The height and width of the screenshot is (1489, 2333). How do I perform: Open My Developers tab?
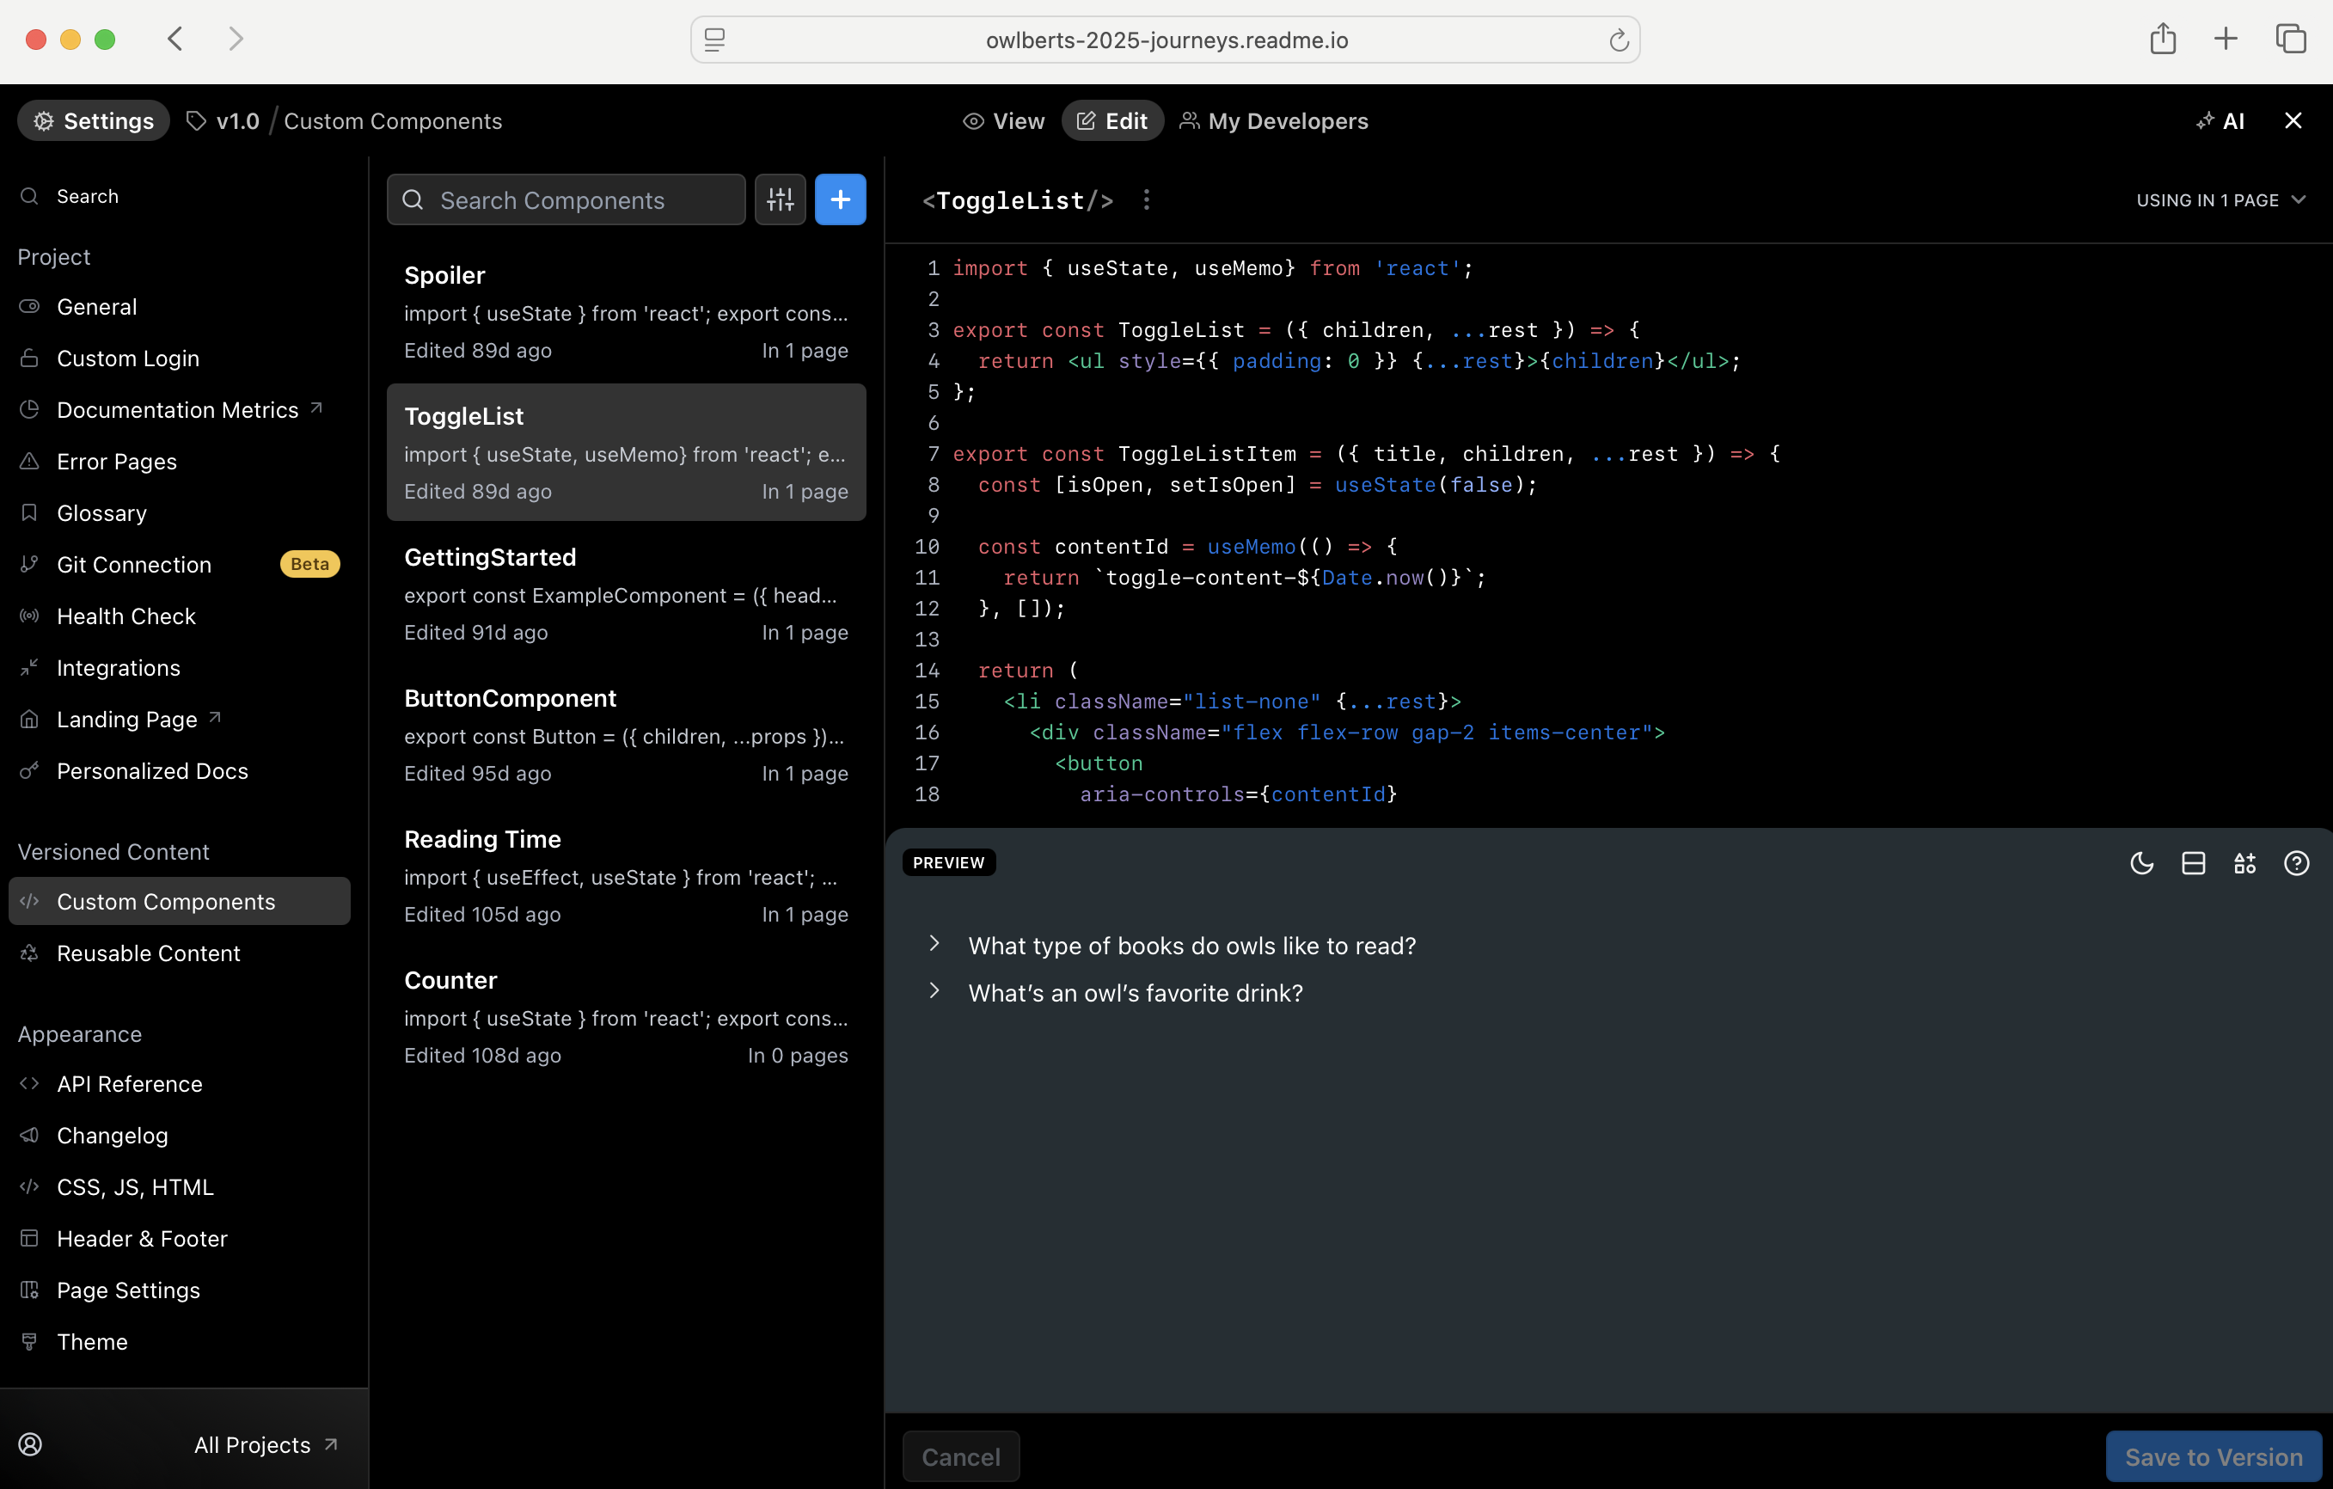(1273, 121)
